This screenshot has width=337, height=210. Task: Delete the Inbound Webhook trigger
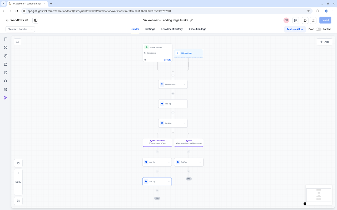tap(145, 60)
